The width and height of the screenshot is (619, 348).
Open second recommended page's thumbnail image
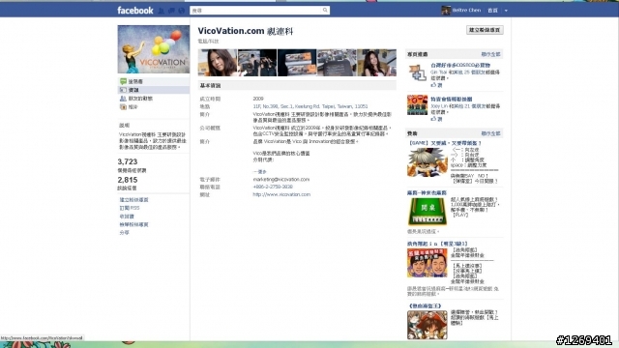coord(417,105)
